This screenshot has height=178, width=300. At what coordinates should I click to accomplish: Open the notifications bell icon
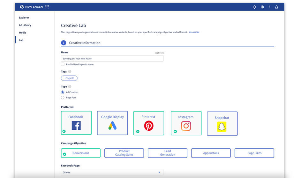(255, 7)
